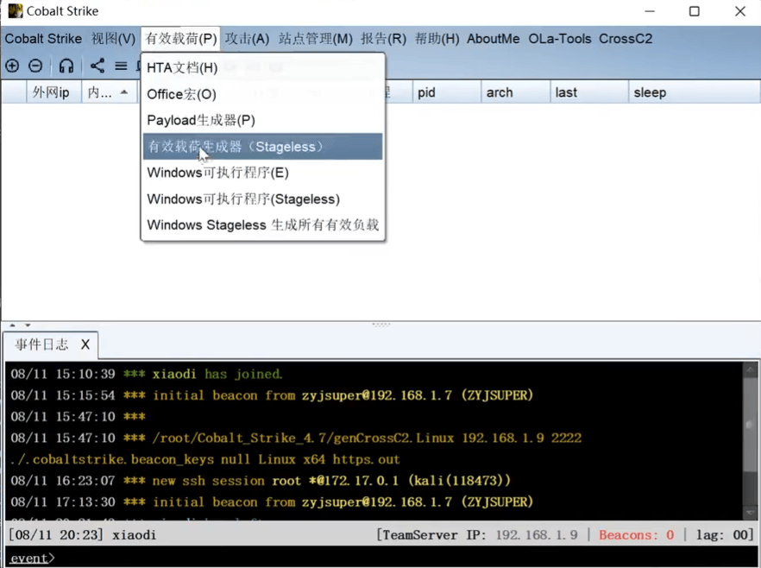
Task: Click the red 'Beacons: 0' status text
Action: [x=636, y=535]
